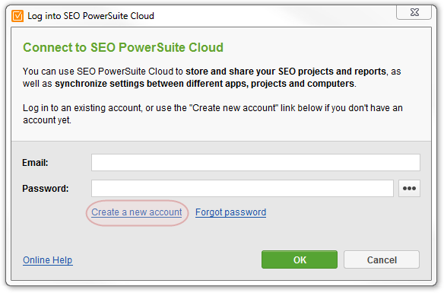Viewport: 444px width, 293px height.
Task: Click the quoted "Create new account" phrase in paragraph
Action: click(x=233, y=108)
